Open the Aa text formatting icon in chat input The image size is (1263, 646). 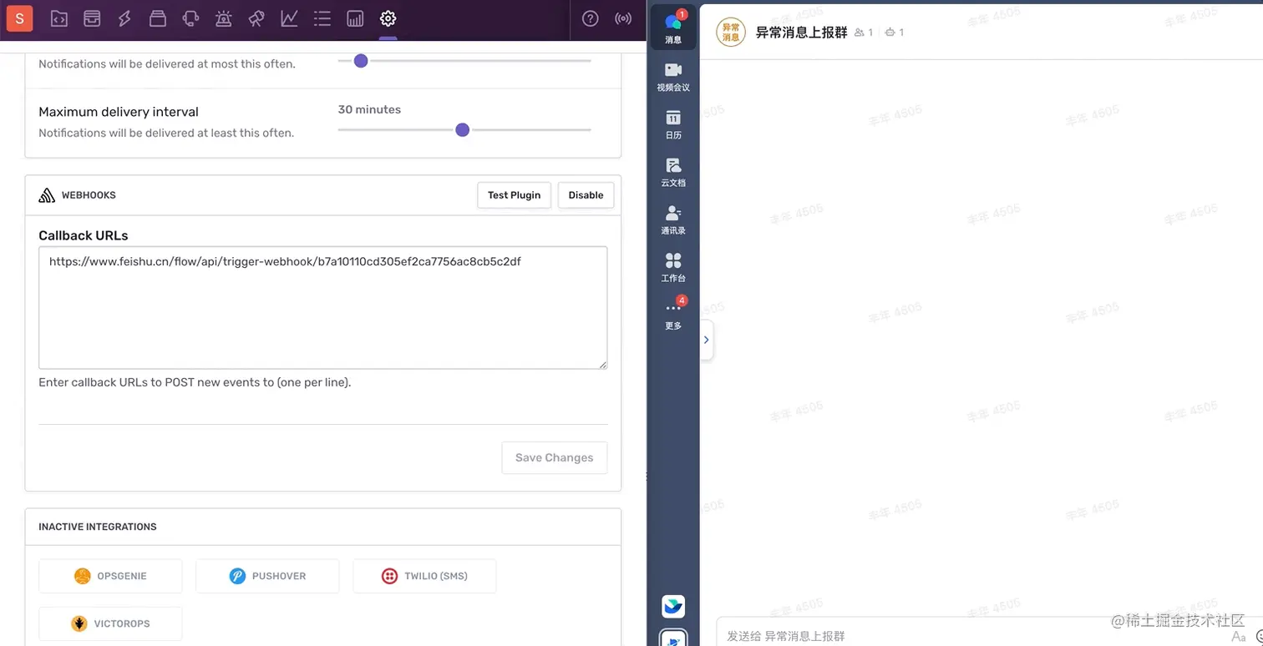pos(1239,636)
